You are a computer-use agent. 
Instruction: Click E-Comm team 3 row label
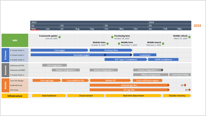click(x=17, y=60)
